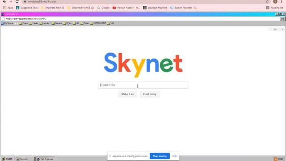Open the Crew bookmarks folder
Screen dimensions: 286x161
24,23
